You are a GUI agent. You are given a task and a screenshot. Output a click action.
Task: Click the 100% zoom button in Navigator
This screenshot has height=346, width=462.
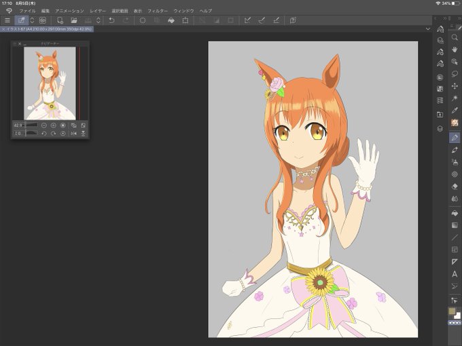click(x=63, y=126)
